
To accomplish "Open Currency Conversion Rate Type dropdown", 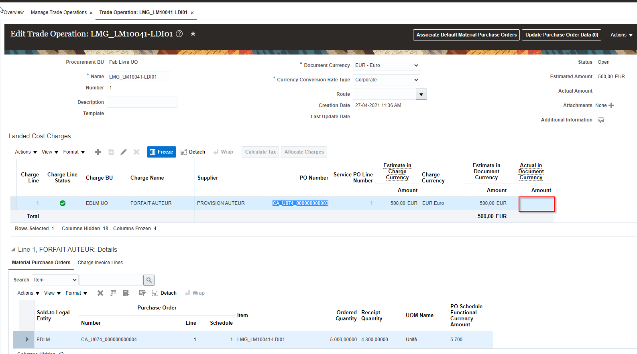I will [387, 80].
